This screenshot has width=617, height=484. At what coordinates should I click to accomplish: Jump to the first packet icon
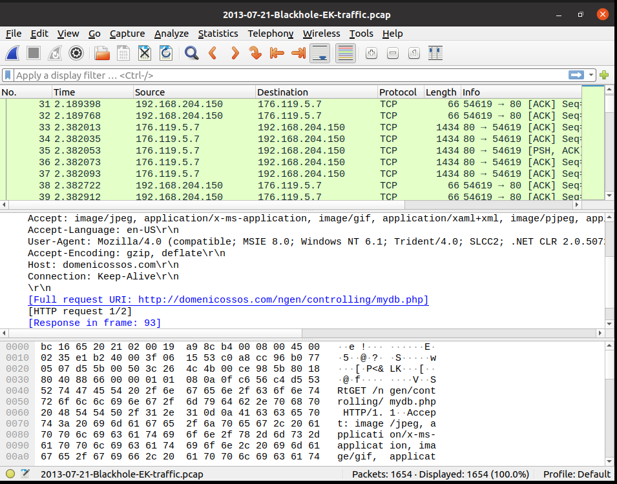(277, 53)
